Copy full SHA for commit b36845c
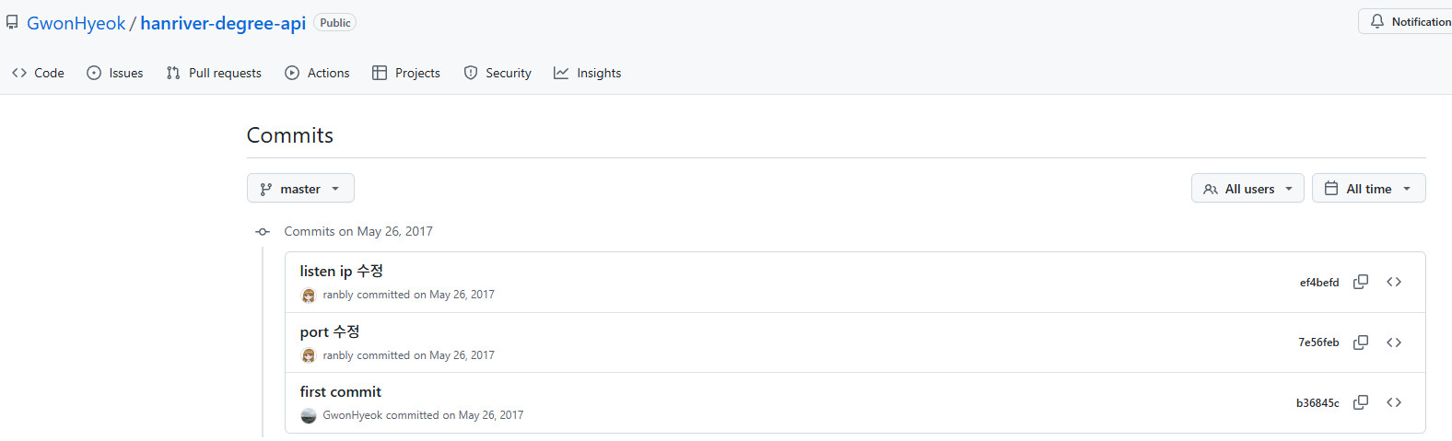This screenshot has height=441, width=1452. (1360, 402)
